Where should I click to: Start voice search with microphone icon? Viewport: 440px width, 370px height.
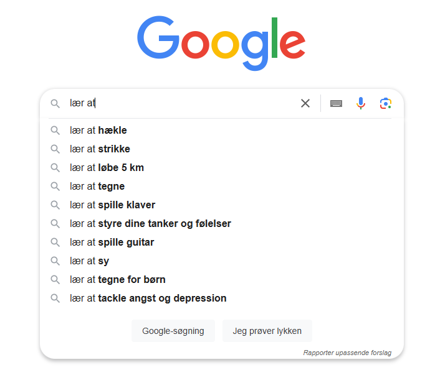coord(361,103)
